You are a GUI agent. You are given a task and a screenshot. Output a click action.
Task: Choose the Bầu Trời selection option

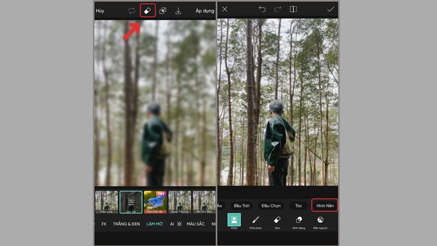tap(242, 205)
